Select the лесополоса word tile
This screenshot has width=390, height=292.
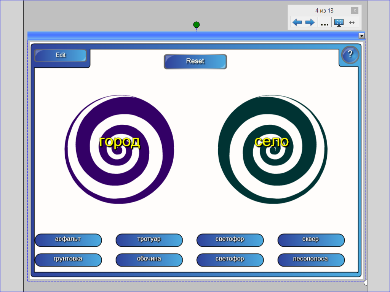point(311,260)
